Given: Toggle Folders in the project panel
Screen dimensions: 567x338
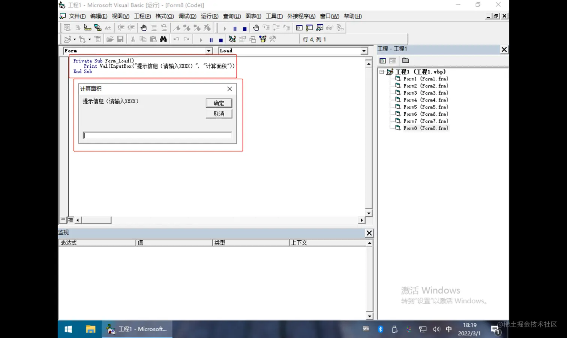Looking at the screenshot, I should (405, 61).
